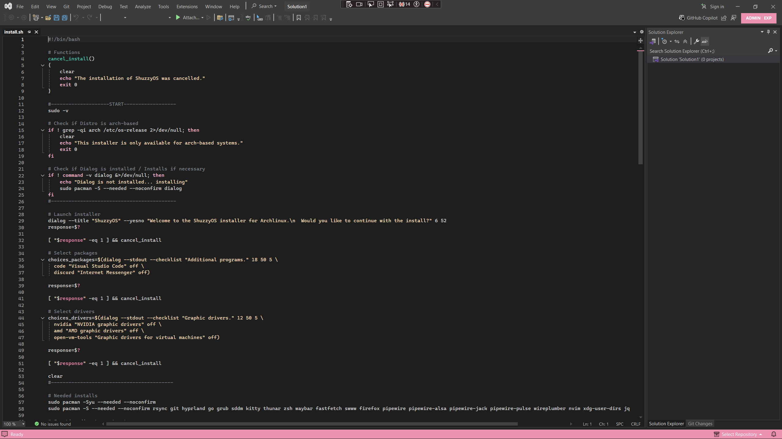Screen dimensions: 782x439
Task: Click the red stop debugging overlay icon
Action: [x=427, y=4]
